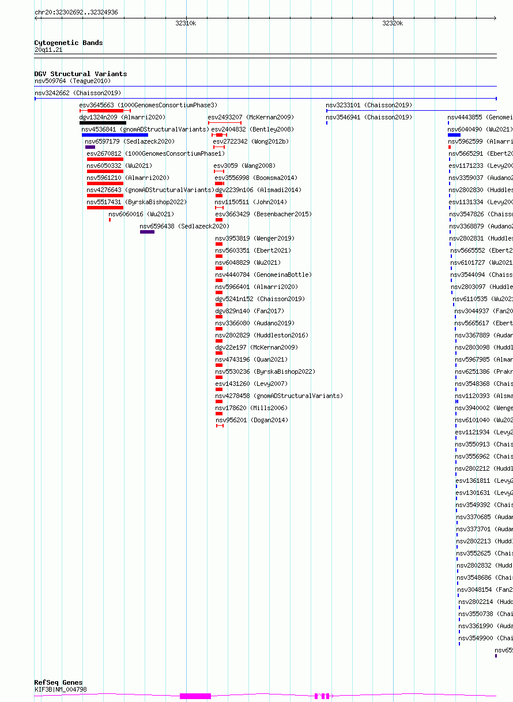Viewport: 513px width, 702px height.
Task: Select esv3645663 1000GenomesConsortiumPhase3 label
Action: coord(148,106)
